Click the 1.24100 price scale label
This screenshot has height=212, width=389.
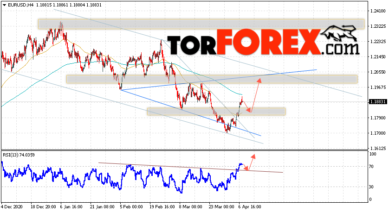coord(378,11)
